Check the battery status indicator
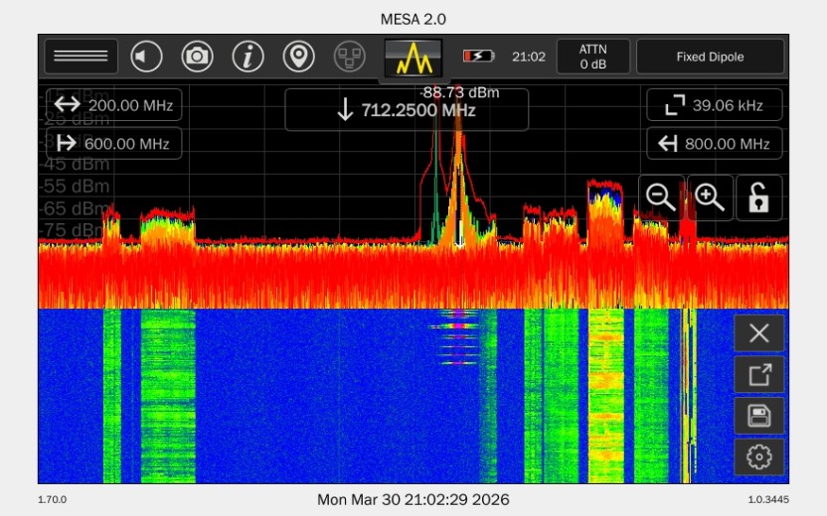This screenshot has height=516, width=827. (x=478, y=57)
